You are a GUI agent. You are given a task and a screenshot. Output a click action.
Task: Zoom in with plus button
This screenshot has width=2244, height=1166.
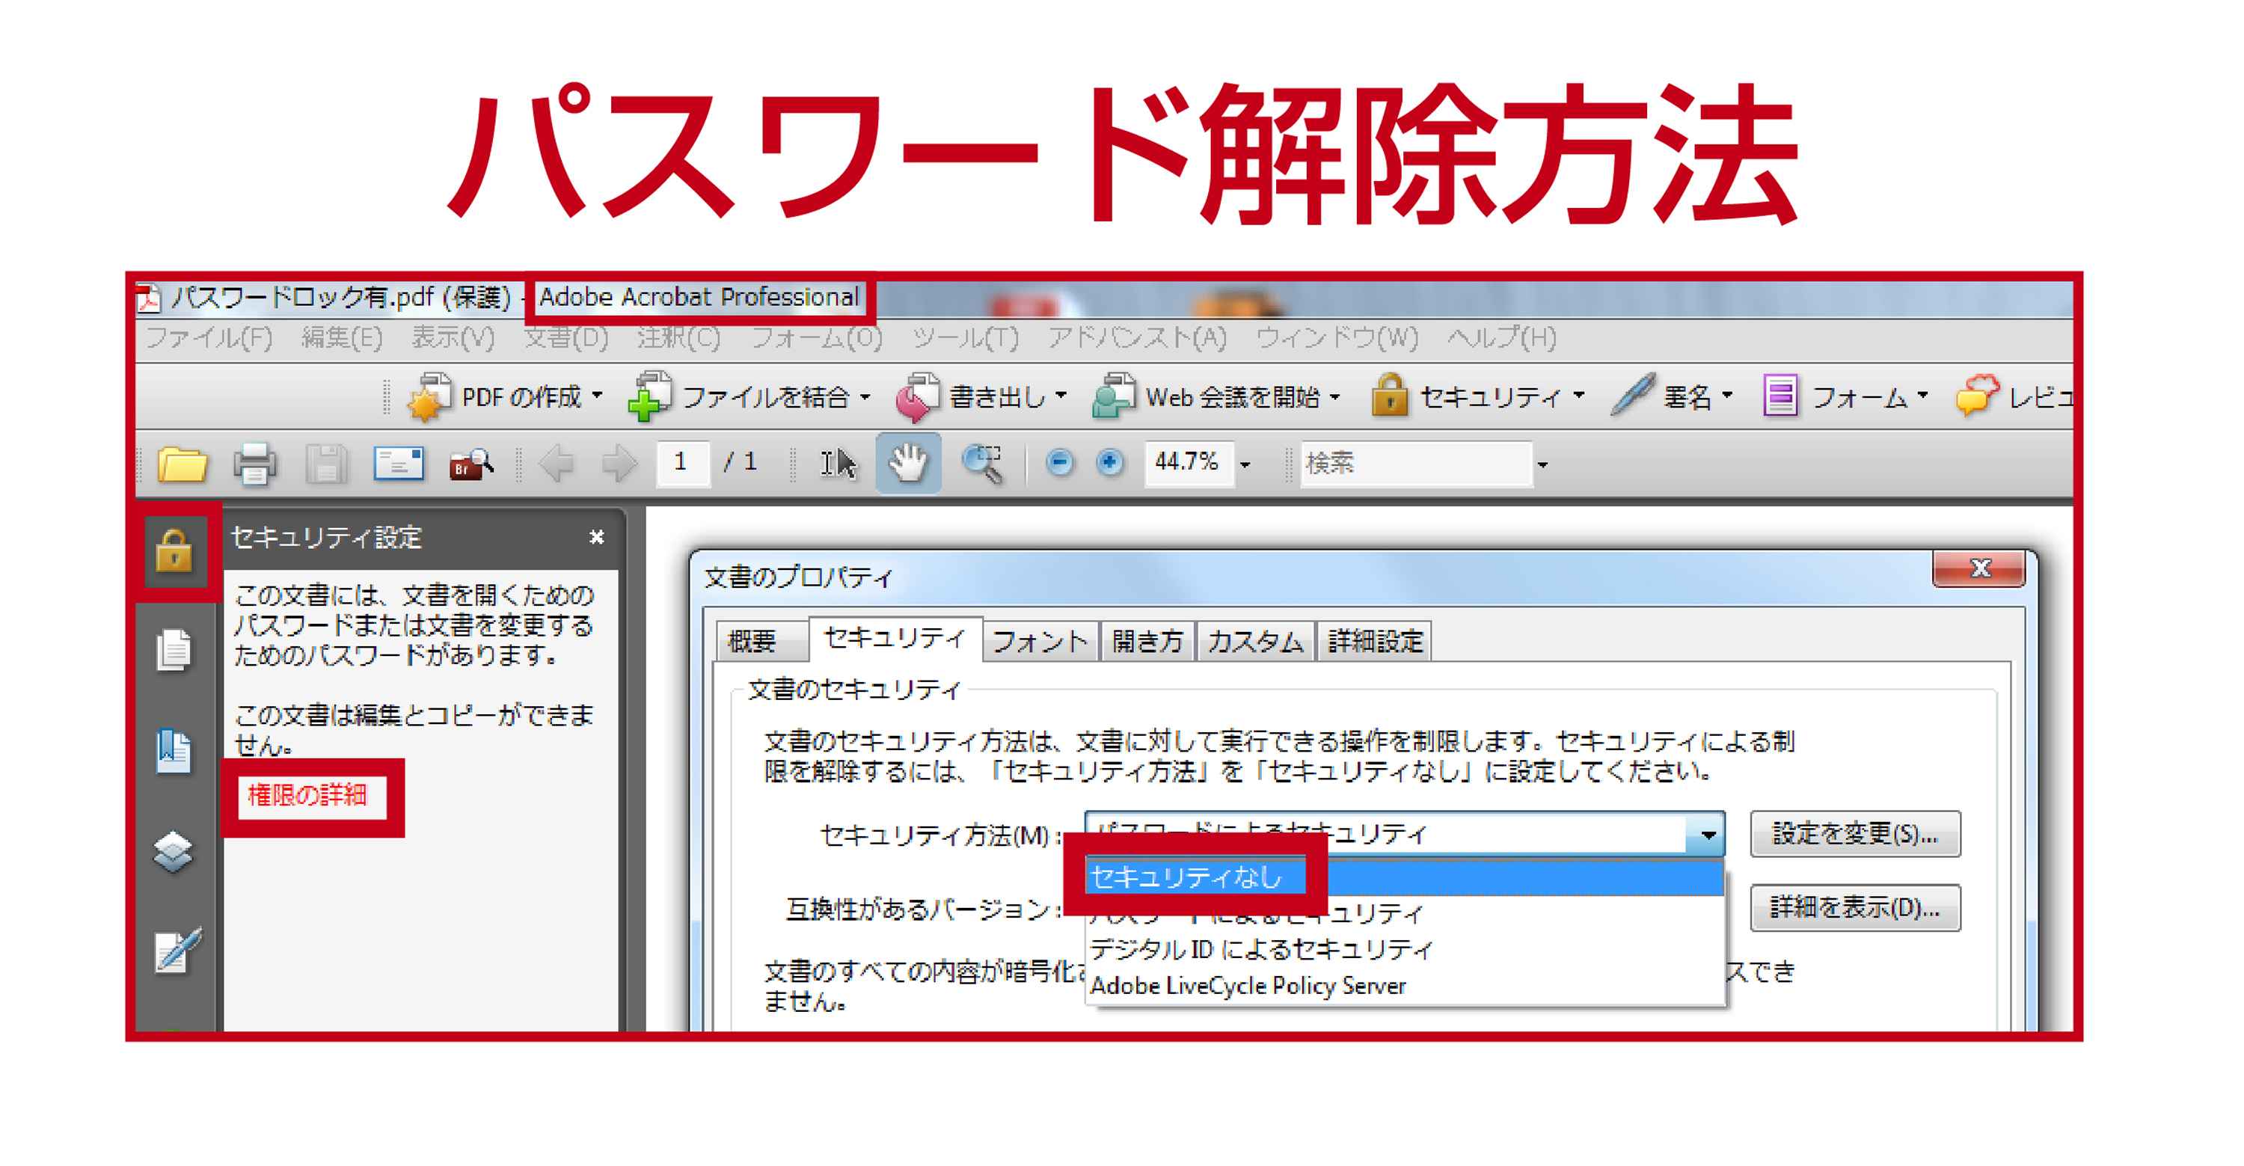pos(1110,463)
